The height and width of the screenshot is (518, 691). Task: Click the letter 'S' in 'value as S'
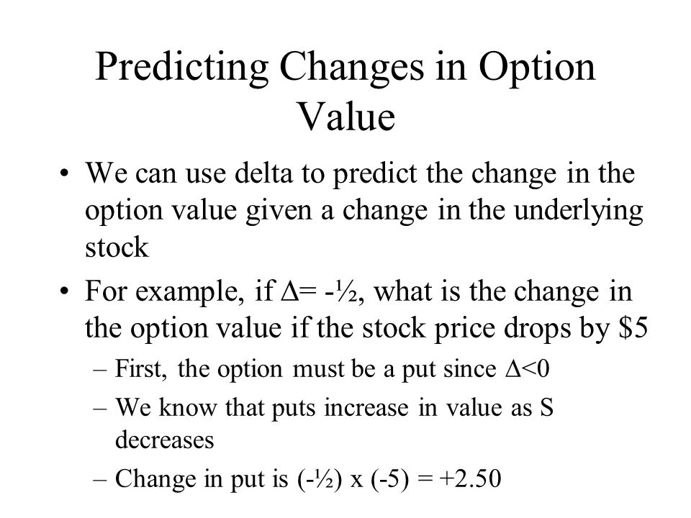pos(546,407)
